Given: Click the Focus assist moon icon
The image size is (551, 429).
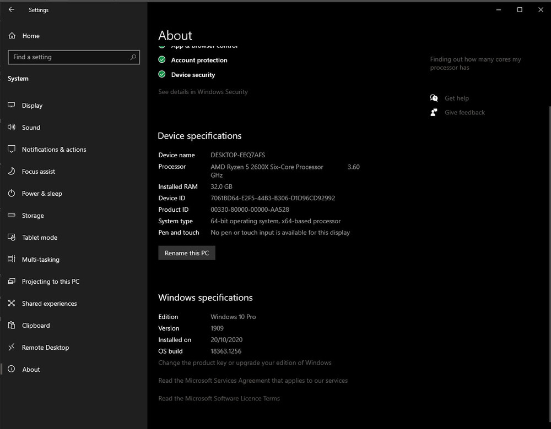Looking at the screenshot, I should (x=12, y=171).
